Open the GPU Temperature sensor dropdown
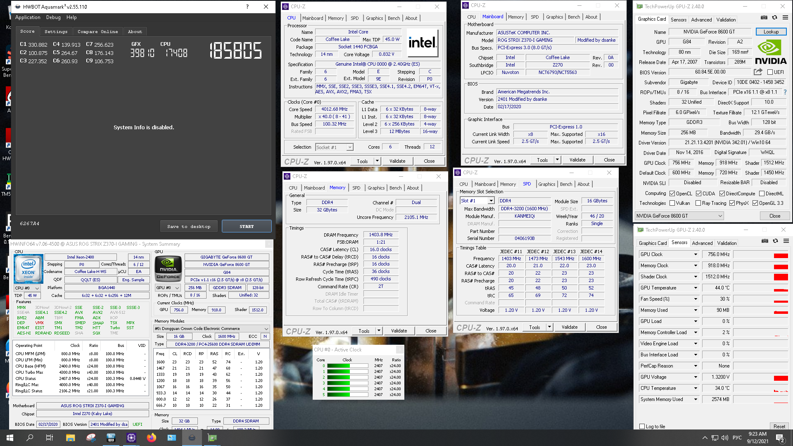 coord(696,288)
